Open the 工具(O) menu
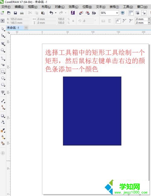Viewport: 151px width, 196px height. (x=128, y=7)
